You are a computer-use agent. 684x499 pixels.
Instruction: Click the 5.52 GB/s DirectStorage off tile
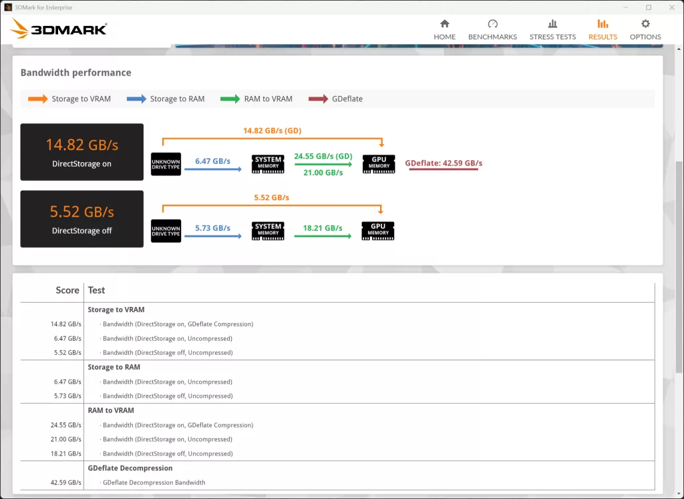82,219
